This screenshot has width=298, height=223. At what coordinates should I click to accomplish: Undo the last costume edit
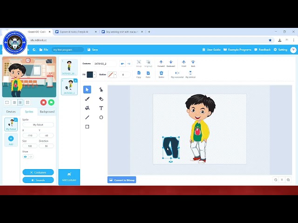pos(122,64)
